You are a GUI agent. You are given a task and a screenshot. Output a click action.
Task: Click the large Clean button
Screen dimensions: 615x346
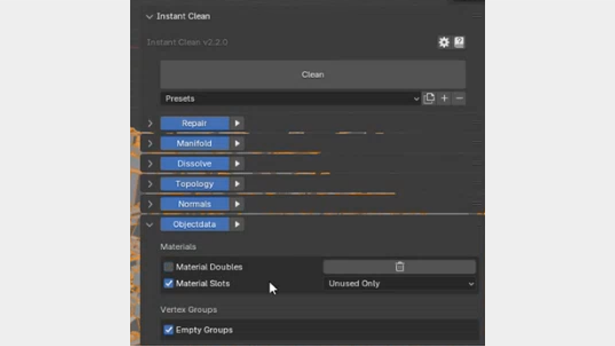(x=313, y=74)
